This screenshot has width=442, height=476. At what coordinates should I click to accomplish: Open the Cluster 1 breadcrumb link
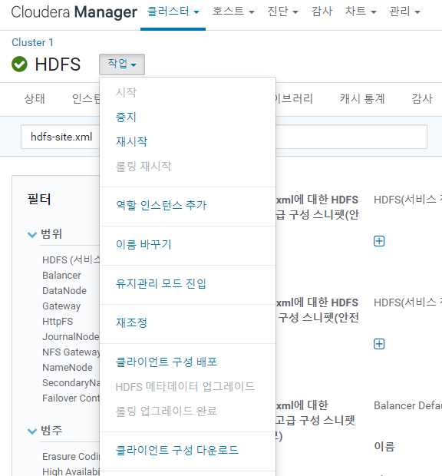32,42
